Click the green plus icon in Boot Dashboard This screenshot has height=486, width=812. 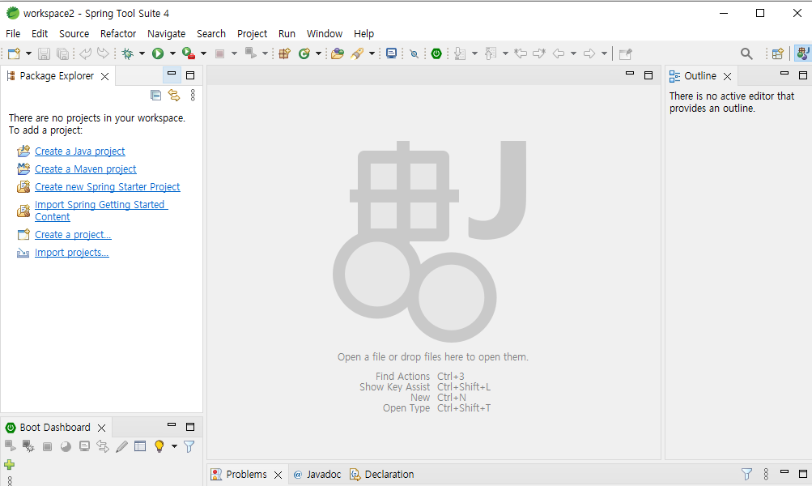tap(10, 465)
